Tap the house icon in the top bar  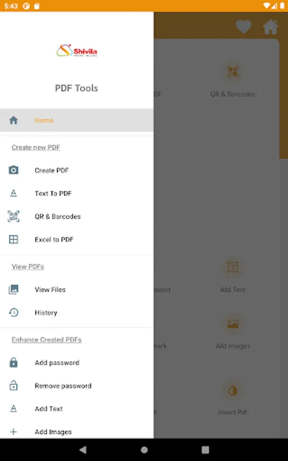271,27
